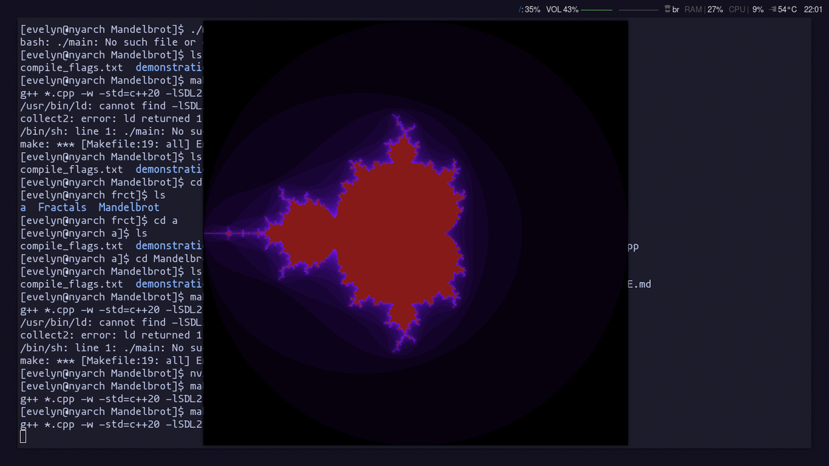Click the keyboard layout icon beside 'br'
This screenshot has width=829, height=466.
click(x=667, y=9)
